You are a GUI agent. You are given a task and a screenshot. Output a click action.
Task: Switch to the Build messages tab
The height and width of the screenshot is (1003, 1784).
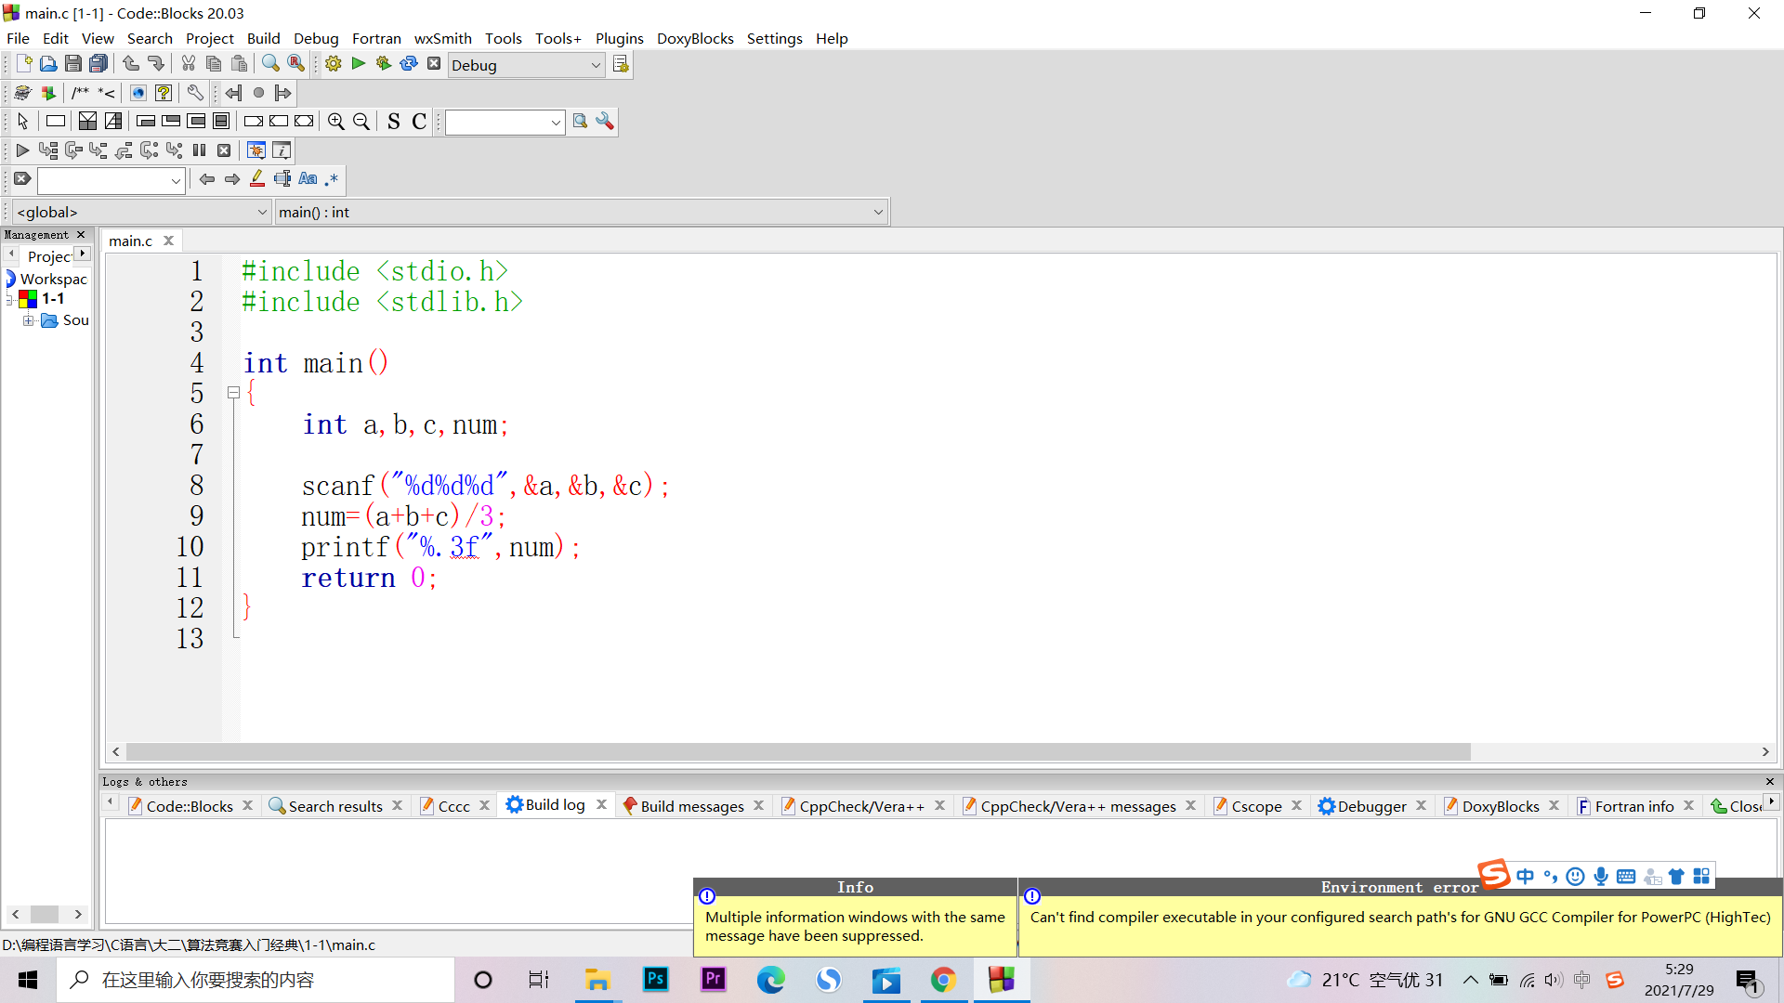click(692, 806)
